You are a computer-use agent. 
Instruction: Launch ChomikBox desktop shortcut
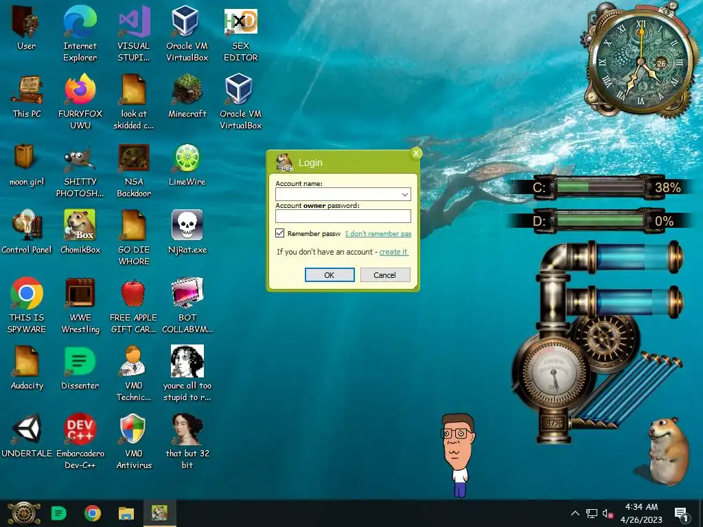coord(80,232)
